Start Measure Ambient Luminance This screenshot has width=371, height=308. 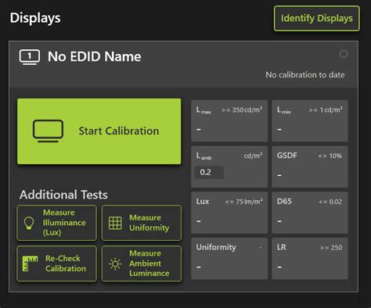(142, 263)
